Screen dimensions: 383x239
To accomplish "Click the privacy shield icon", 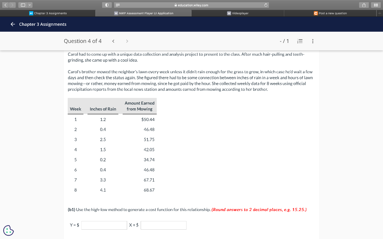I will click(107, 5).
